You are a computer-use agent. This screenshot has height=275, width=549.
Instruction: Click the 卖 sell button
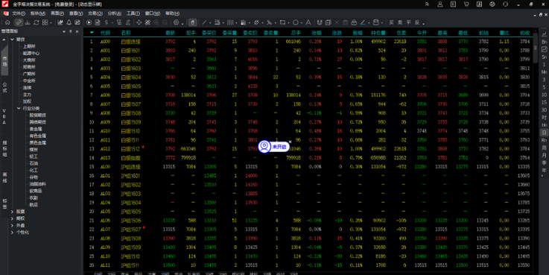coord(400,22)
